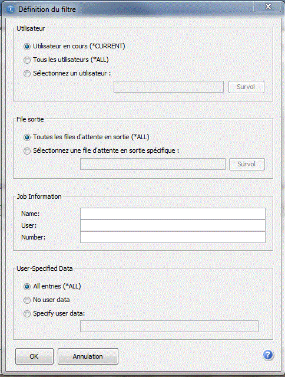Click into the Job Information User field
285x377 pixels.
tap(173, 225)
